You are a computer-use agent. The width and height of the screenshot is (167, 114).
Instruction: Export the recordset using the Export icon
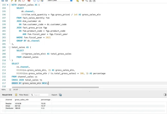60,95
